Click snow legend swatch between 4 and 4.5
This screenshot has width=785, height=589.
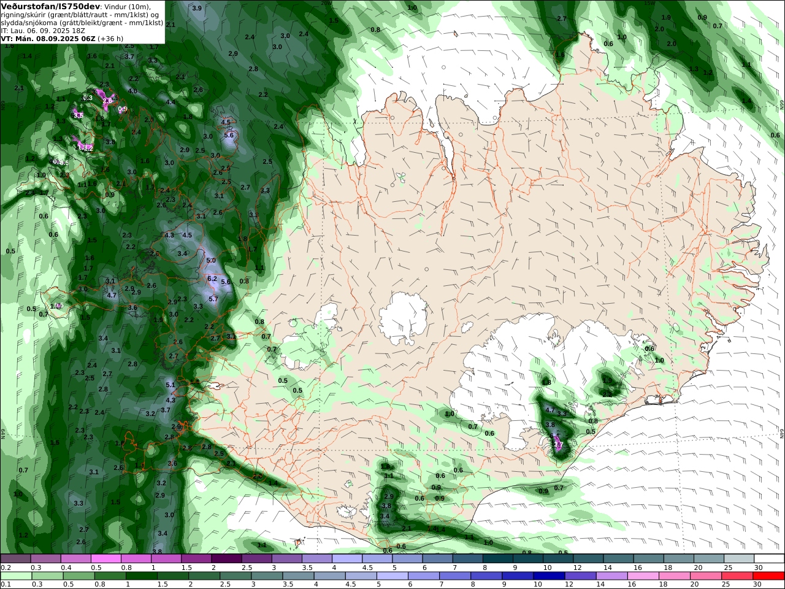[348, 558]
